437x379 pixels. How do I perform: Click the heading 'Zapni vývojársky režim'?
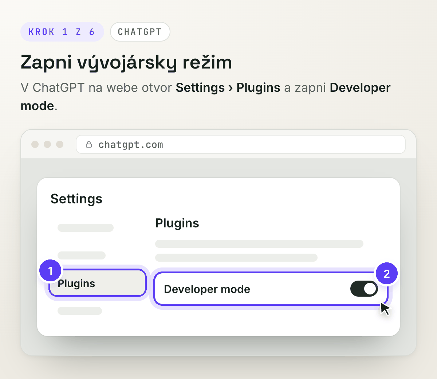(x=126, y=62)
